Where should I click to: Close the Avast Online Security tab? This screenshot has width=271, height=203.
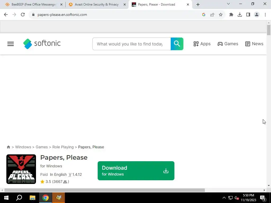point(125,4)
